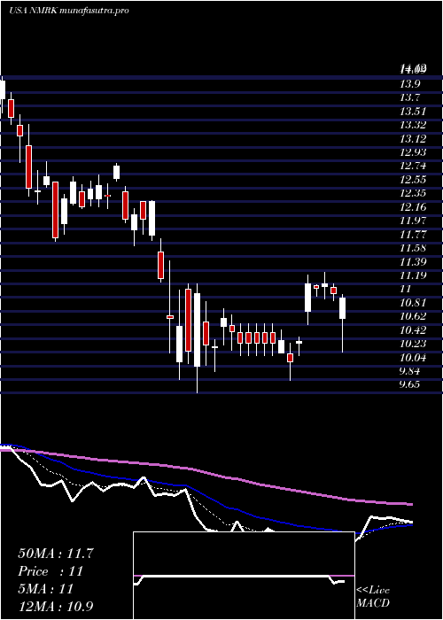The width and height of the screenshot is (443, 620).
Task: Click the 13.7 price axis label
Action: [409, 97]
